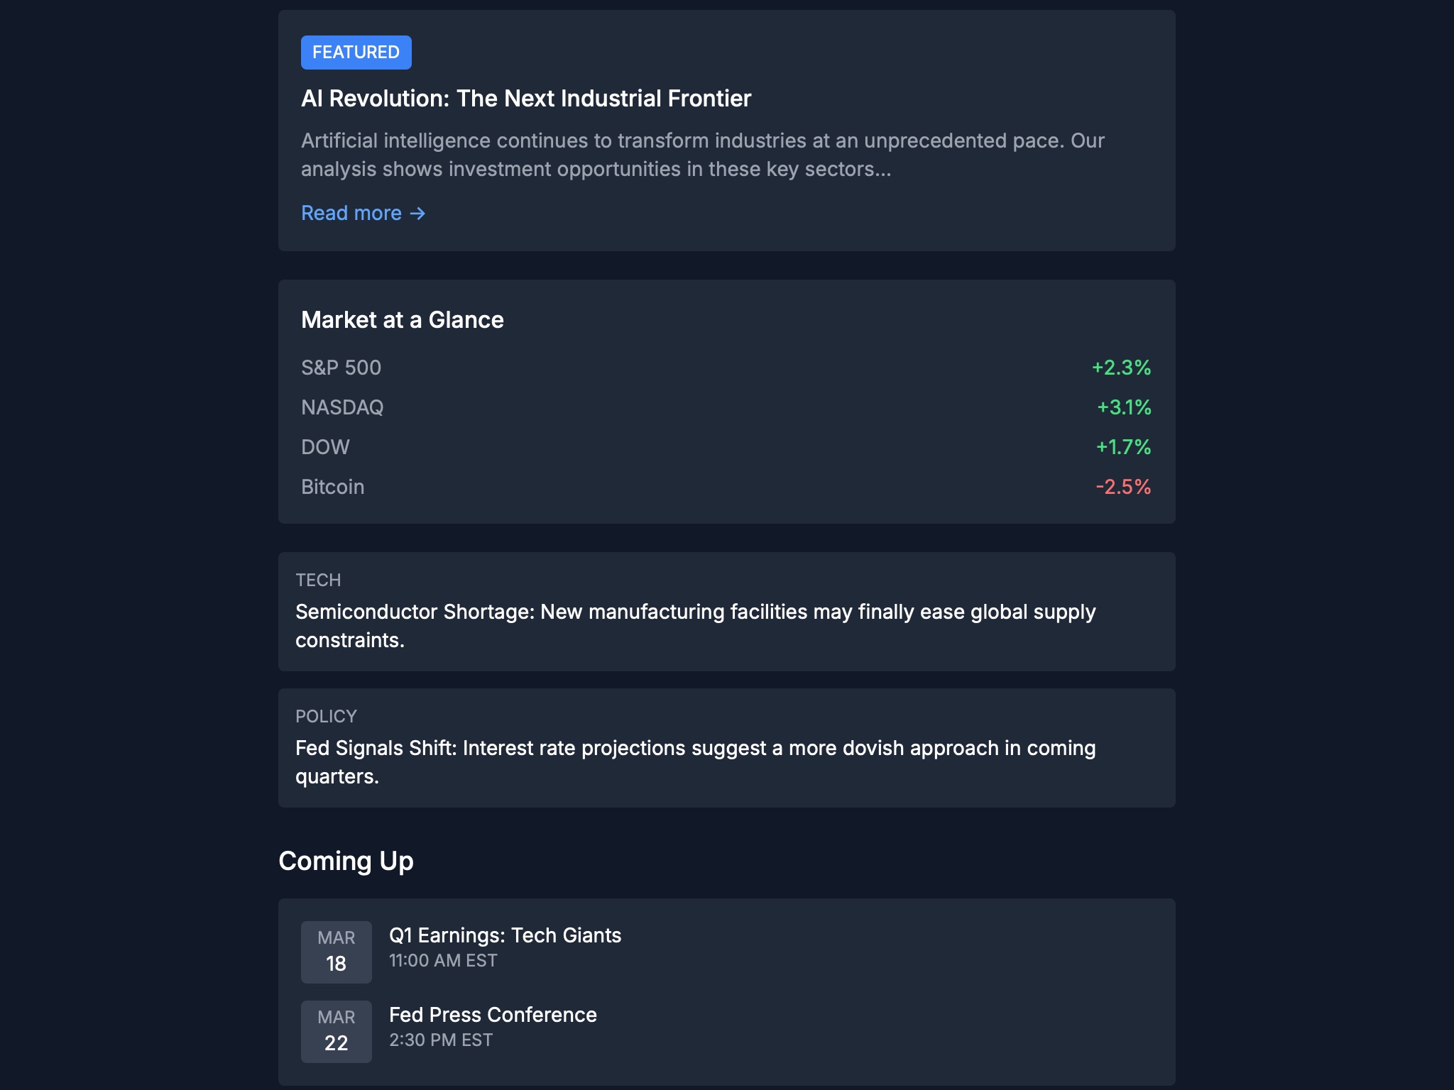Click the FEATURED badge
1454x1090 pixels.
tap(356, 52)
